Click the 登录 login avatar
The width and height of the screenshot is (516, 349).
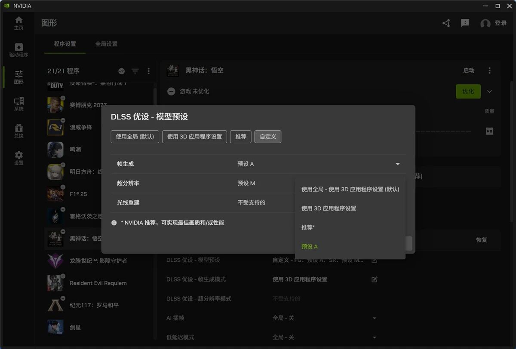point(493,23)
